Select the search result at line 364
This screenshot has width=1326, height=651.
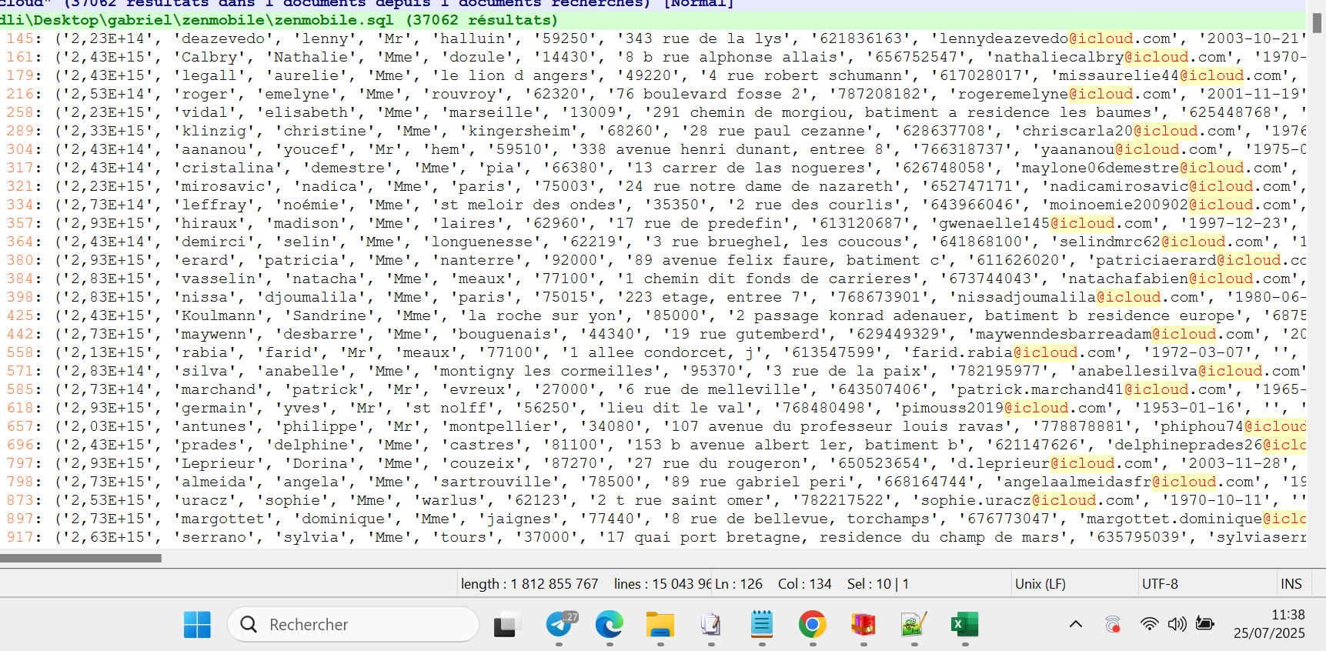point(653,242)
